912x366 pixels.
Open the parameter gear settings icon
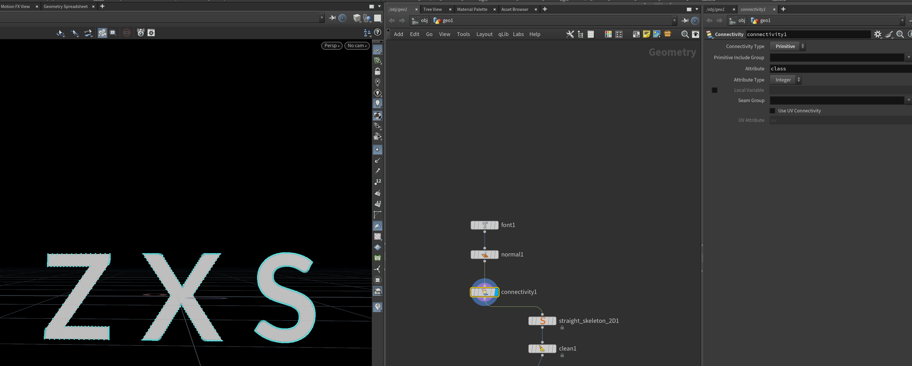(x=878, y=34)
